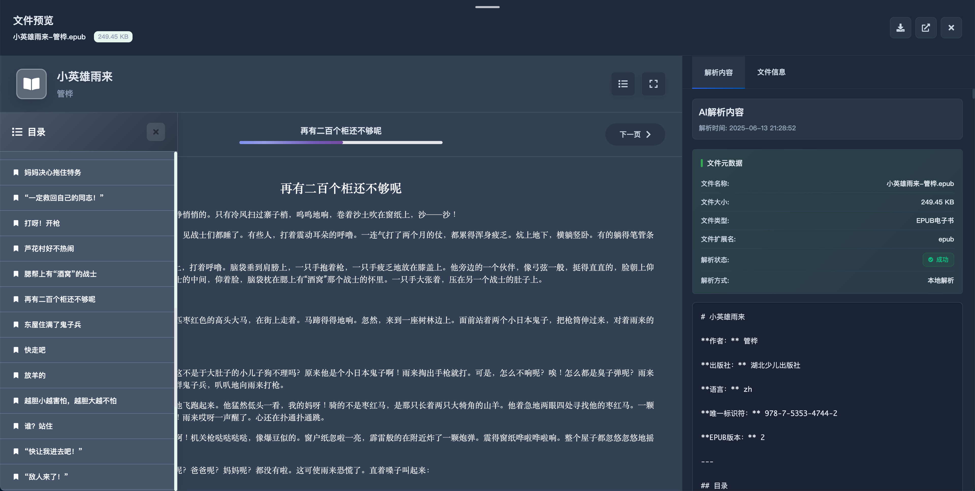Open chapter 越胆小越害怕，越胆大越不怕
Viewport: 975px width, 491px height.
[87, 401]
